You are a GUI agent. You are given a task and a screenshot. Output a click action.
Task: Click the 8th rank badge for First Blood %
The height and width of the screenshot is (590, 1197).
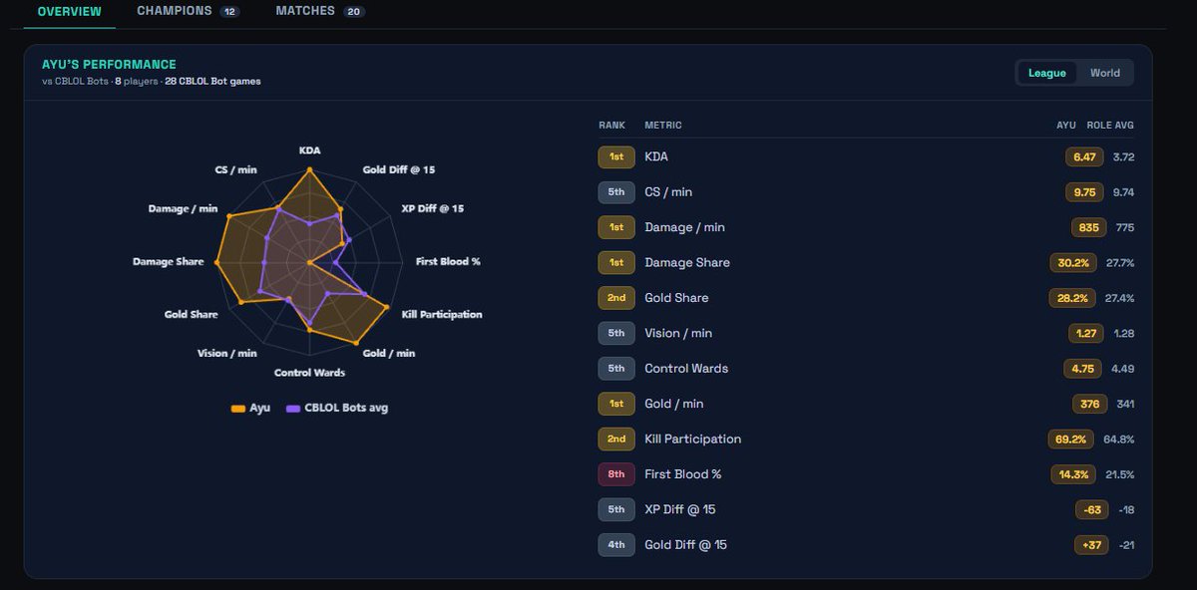[616, 474]
